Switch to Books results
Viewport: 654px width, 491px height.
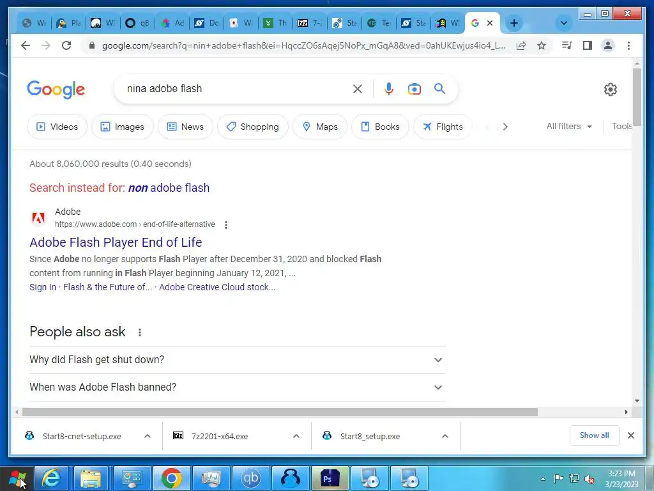tap(381, 127)
